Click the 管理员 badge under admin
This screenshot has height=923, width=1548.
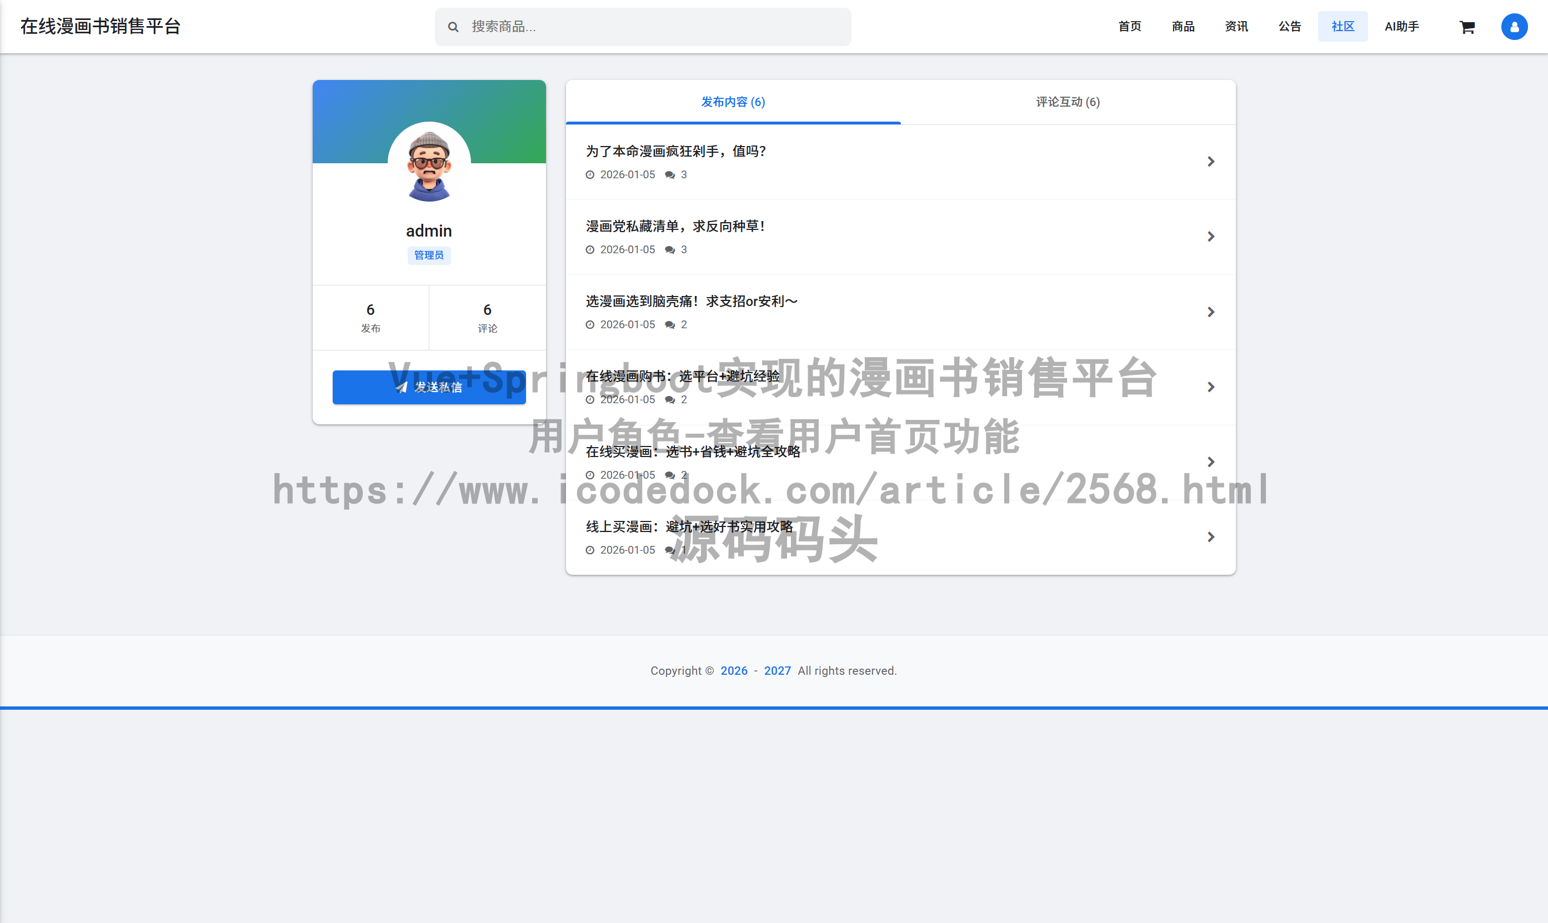tap(429, 255)
